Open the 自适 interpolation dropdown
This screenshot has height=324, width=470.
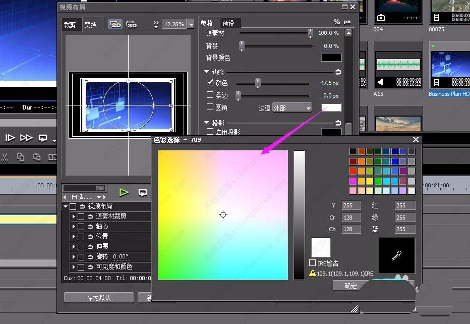point(99,197)
